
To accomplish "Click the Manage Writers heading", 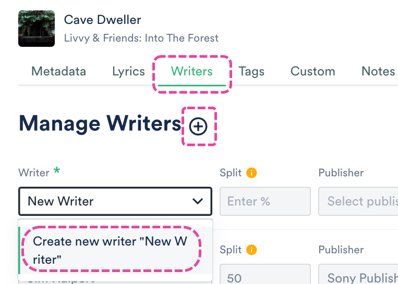I will coord(100,124).
